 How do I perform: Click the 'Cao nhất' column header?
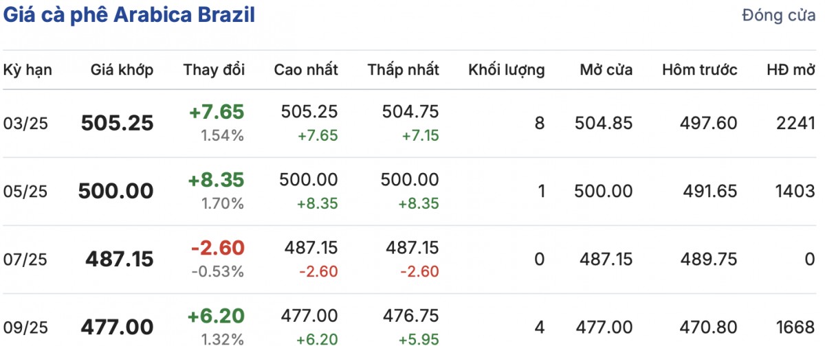[x=306, y=69]
